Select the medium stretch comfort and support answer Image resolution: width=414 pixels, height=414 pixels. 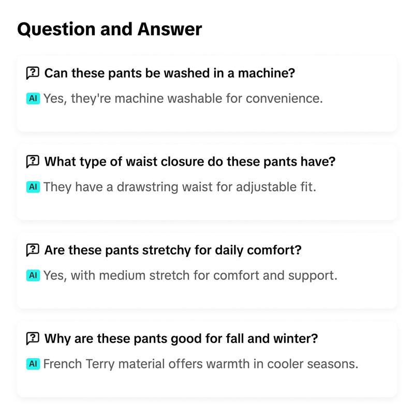coord(190,275)
